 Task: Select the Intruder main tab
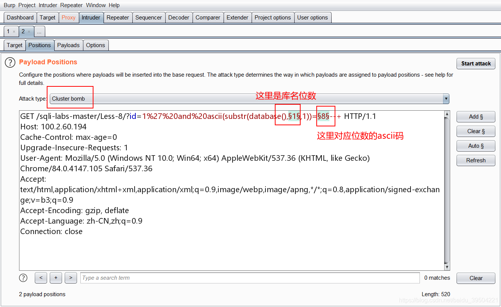click(91, 18)
